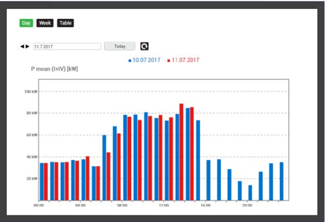Open the Table view tab
This screenshot has width=325, height=222.
click(x=65, y=23)
